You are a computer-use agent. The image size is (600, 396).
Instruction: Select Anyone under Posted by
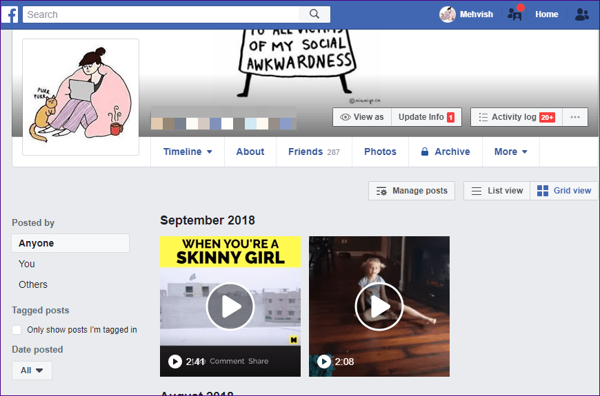[x=70, y=243]
